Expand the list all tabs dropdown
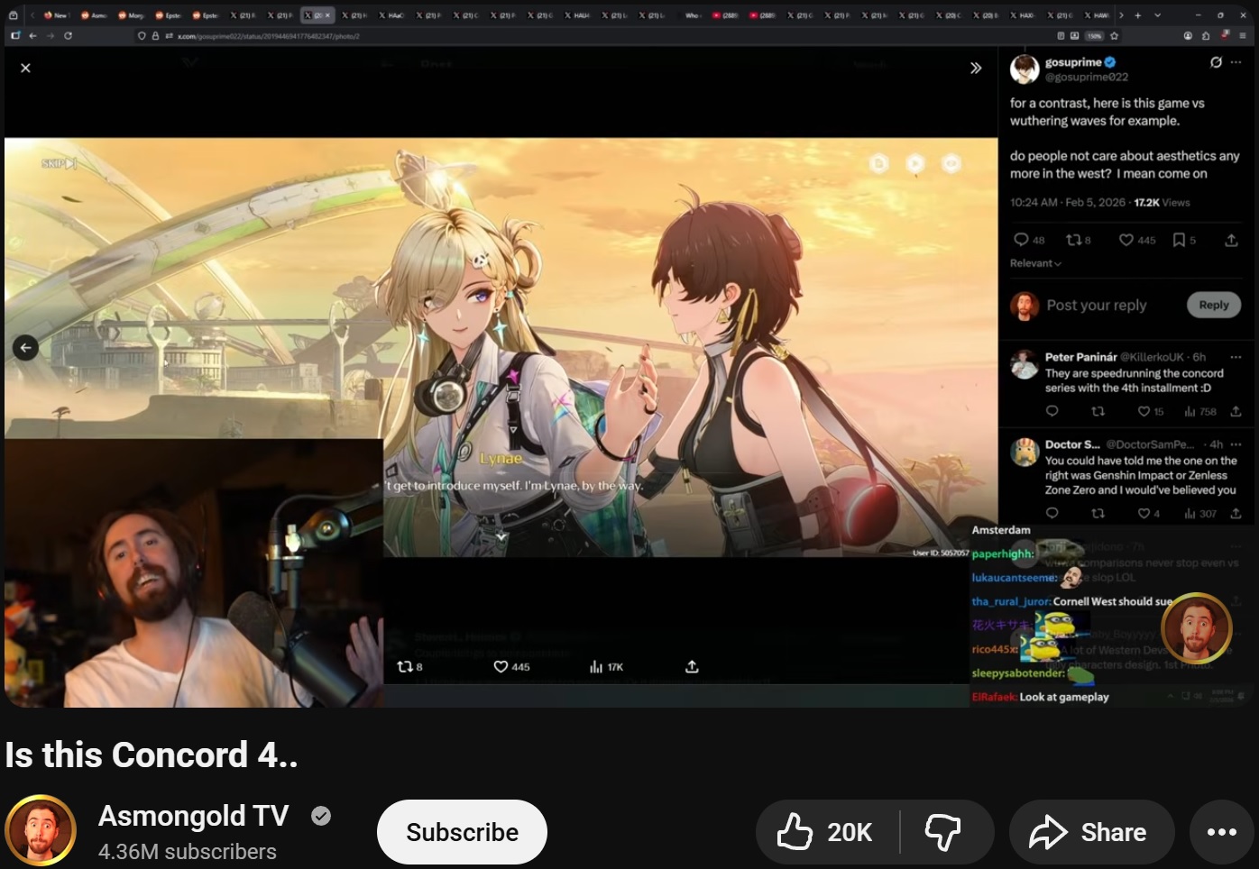The height and width of the screenshot is (869, 1259). [1157, 15]
